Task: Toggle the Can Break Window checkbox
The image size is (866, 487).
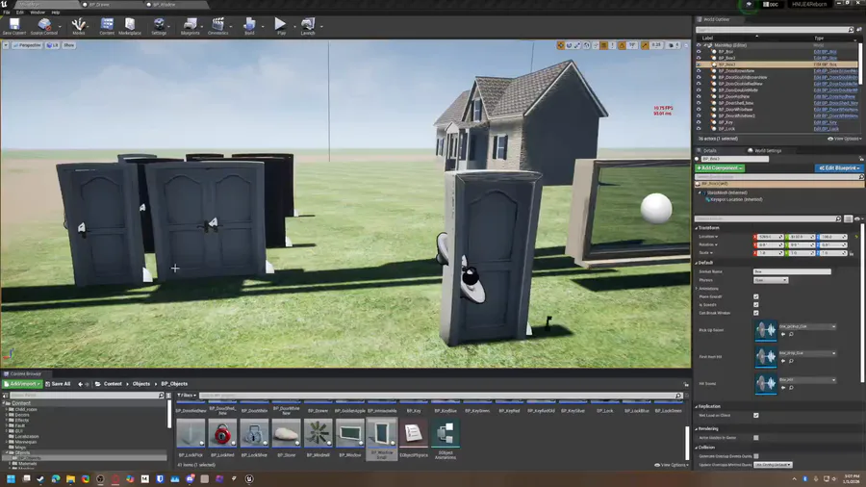Action: tap(756, 313)
